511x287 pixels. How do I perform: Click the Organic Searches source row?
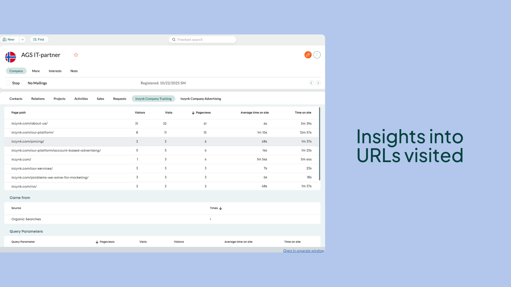pos(162,219)
